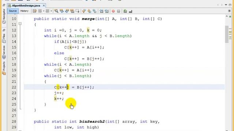Click the scroll up arrow of the editor
Viewport: 234px width, 131px height.
pyautogui.click(x=227, y=16)
